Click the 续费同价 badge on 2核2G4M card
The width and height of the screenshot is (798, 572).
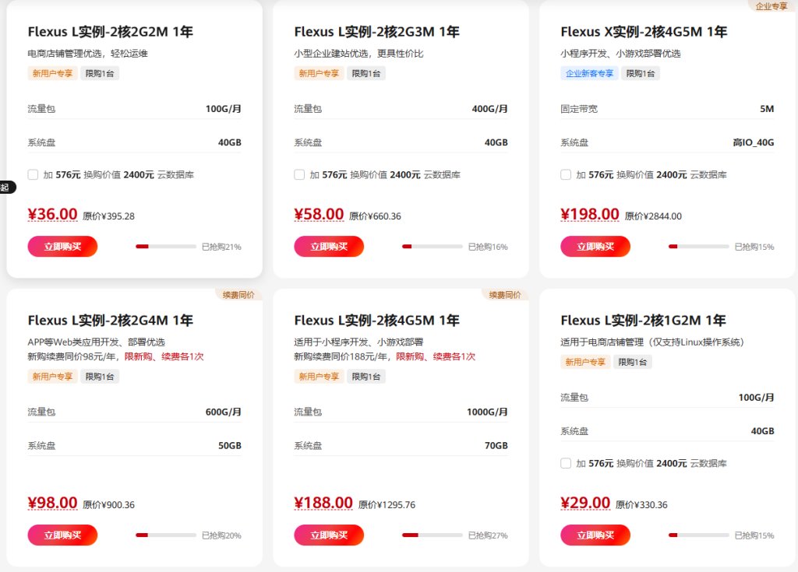tap(238, 295)
